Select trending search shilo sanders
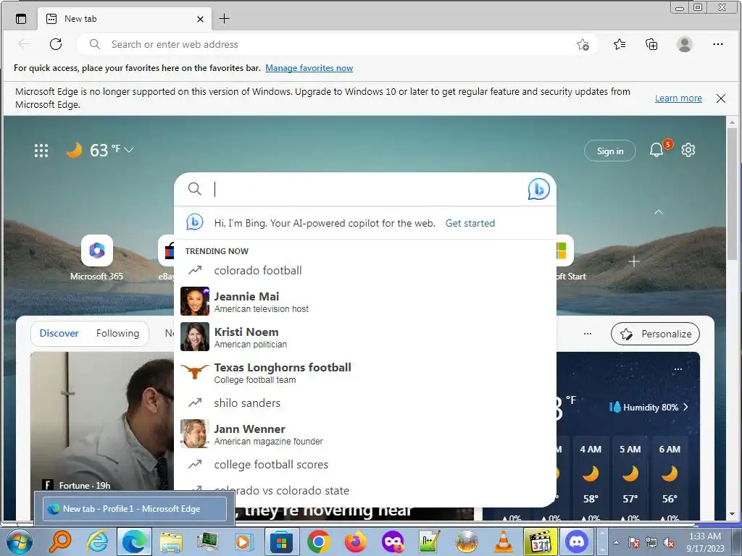This screenshot has width=742, height=556. tap(365, 403)
